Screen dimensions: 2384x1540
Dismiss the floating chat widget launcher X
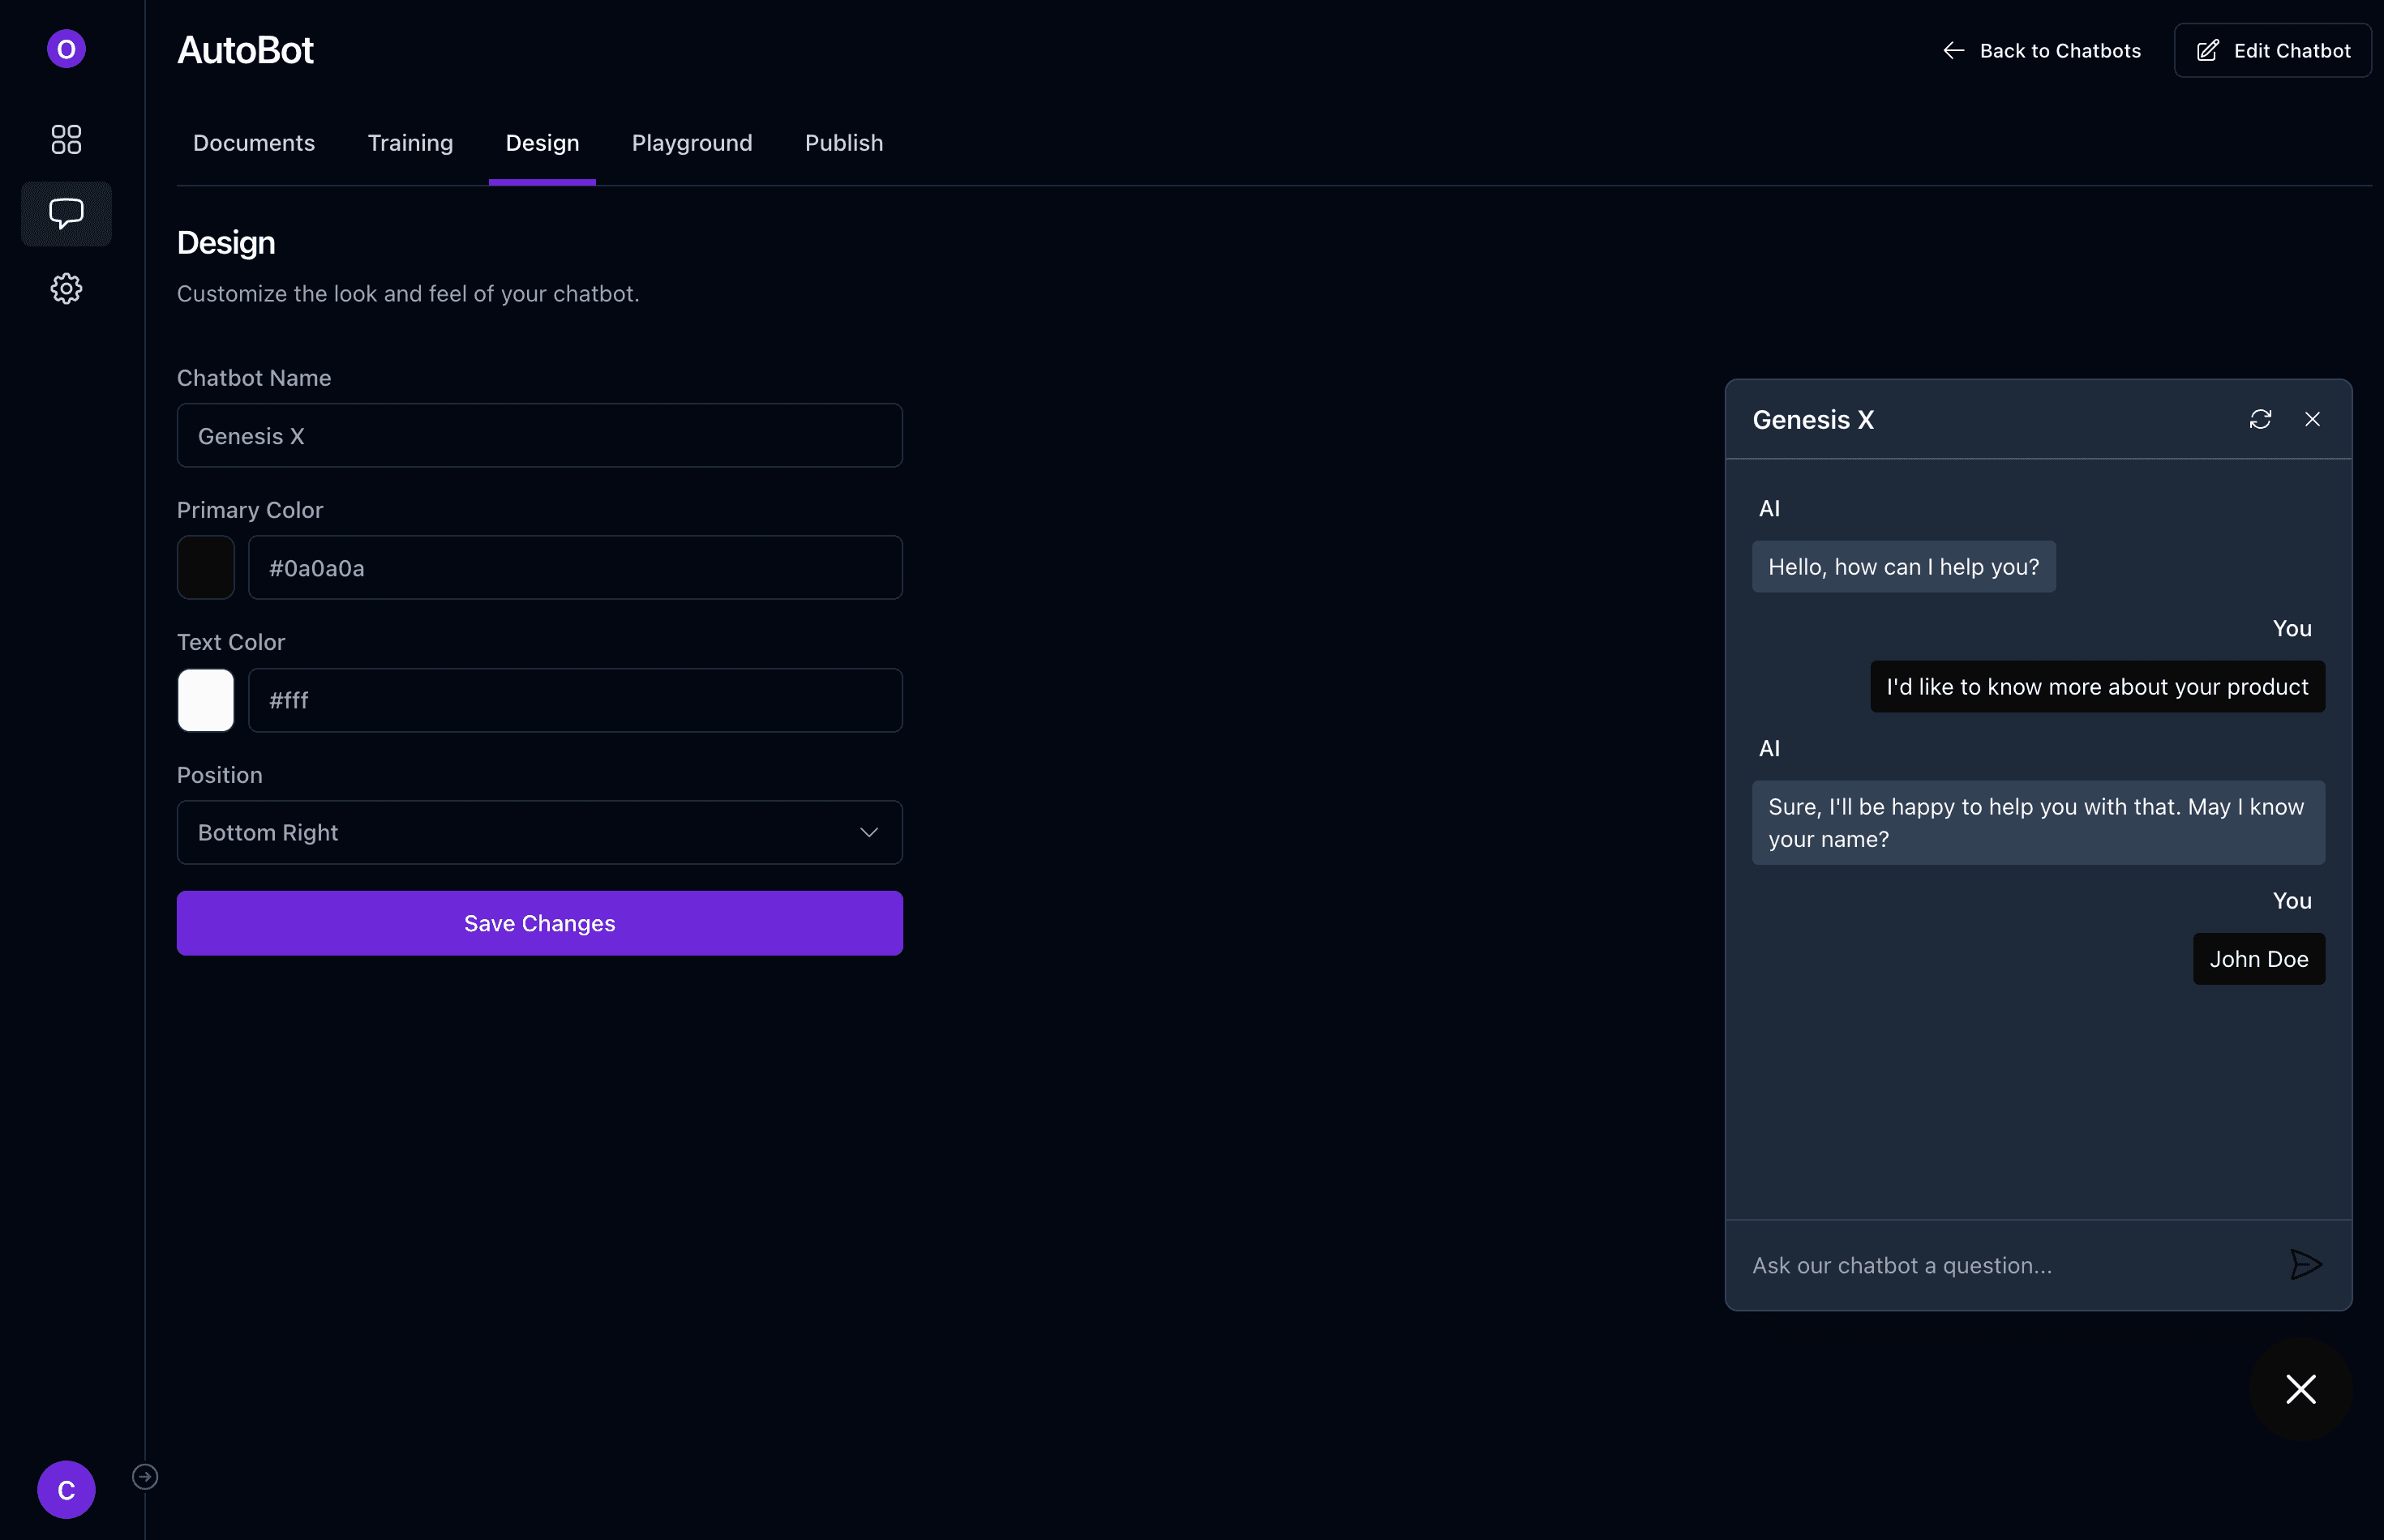point(2299,1388)
